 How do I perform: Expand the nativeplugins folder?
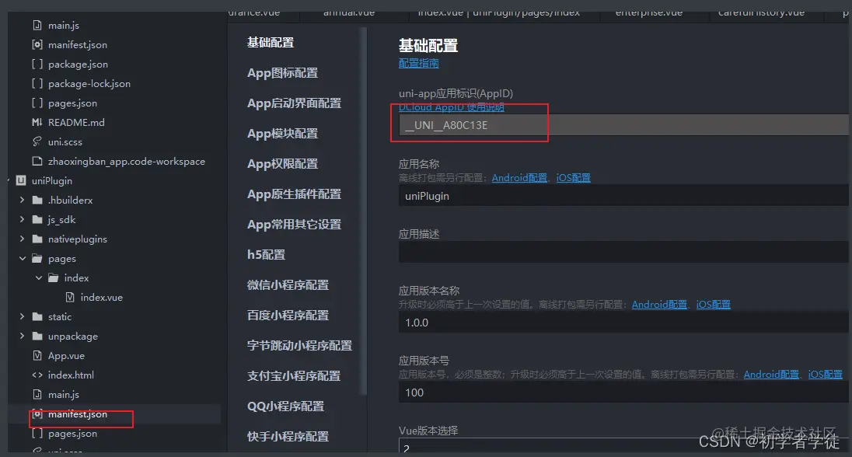click(22, 239)
